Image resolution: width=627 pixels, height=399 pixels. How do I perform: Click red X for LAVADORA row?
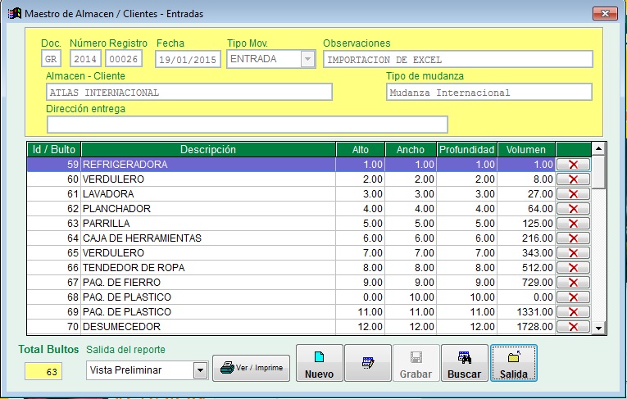(573, 194)
